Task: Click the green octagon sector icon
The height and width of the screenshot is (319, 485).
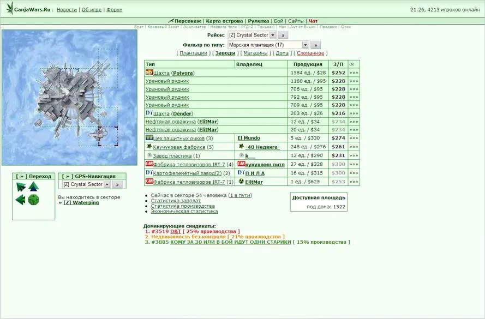Action: click(x=34, y=200)
